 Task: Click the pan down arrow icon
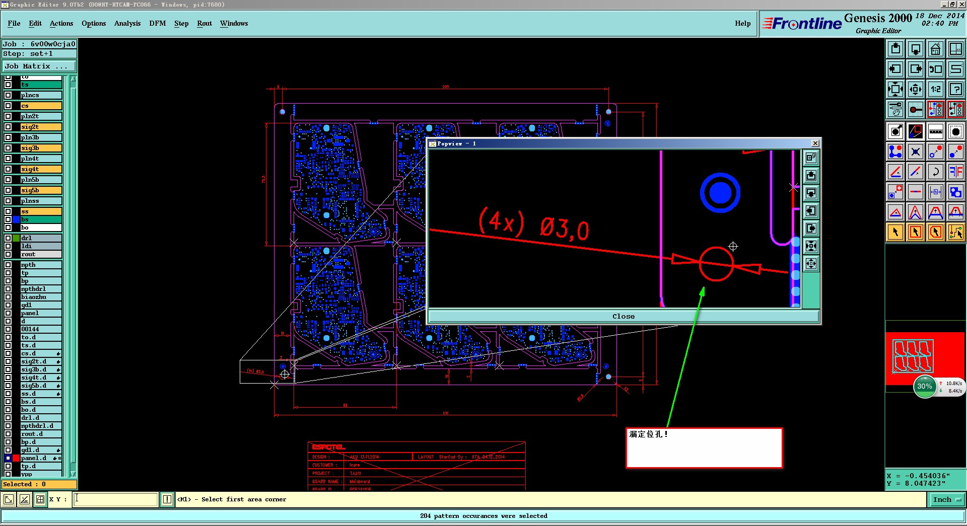tap(916, 49)
